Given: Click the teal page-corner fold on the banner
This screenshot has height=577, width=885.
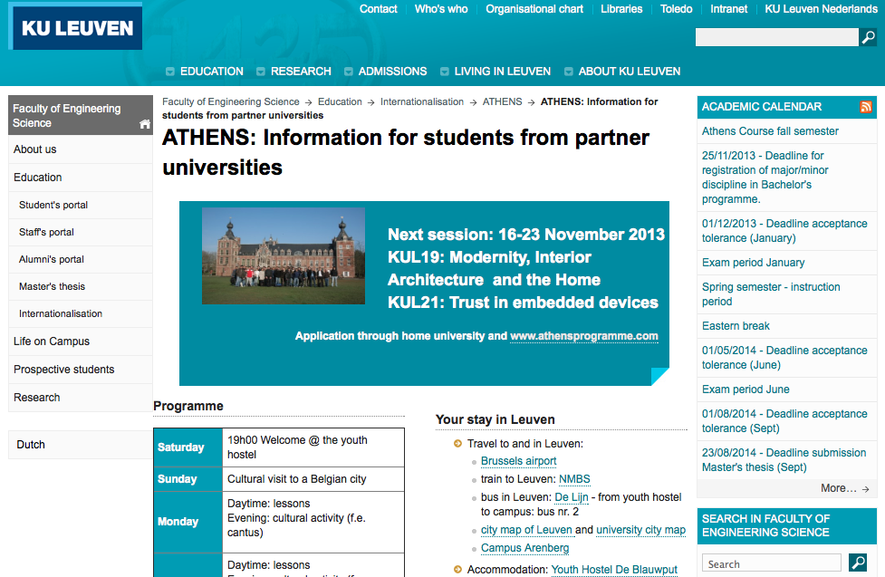Looking at the screenshot, I should point(659,376).
